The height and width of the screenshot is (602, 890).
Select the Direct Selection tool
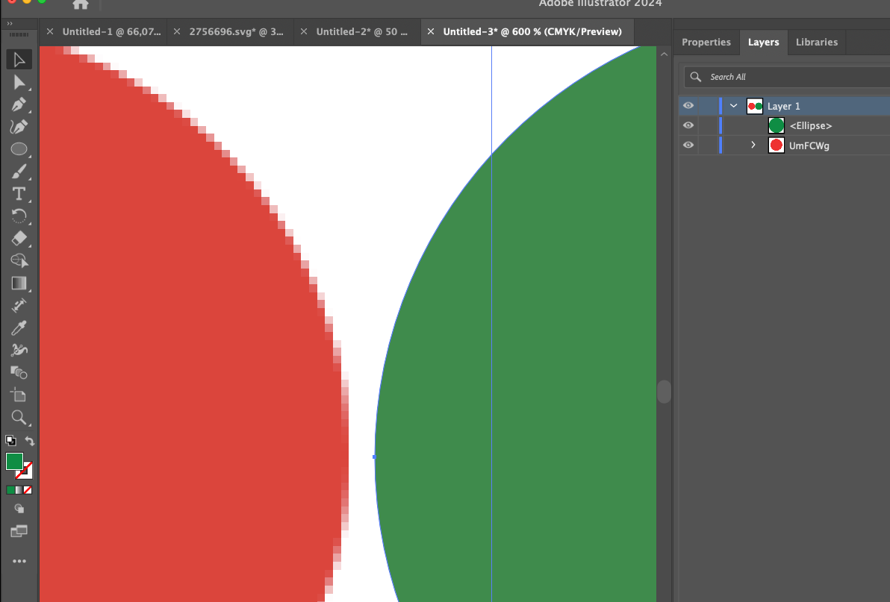tap(19, 82)
